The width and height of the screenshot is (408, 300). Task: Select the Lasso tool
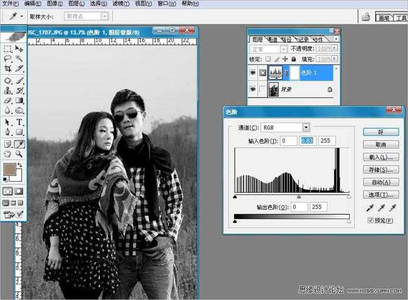click(x=8, y=59)
